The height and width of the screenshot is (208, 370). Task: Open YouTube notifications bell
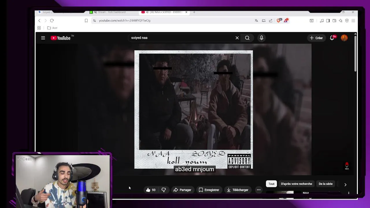click(332, 38)
